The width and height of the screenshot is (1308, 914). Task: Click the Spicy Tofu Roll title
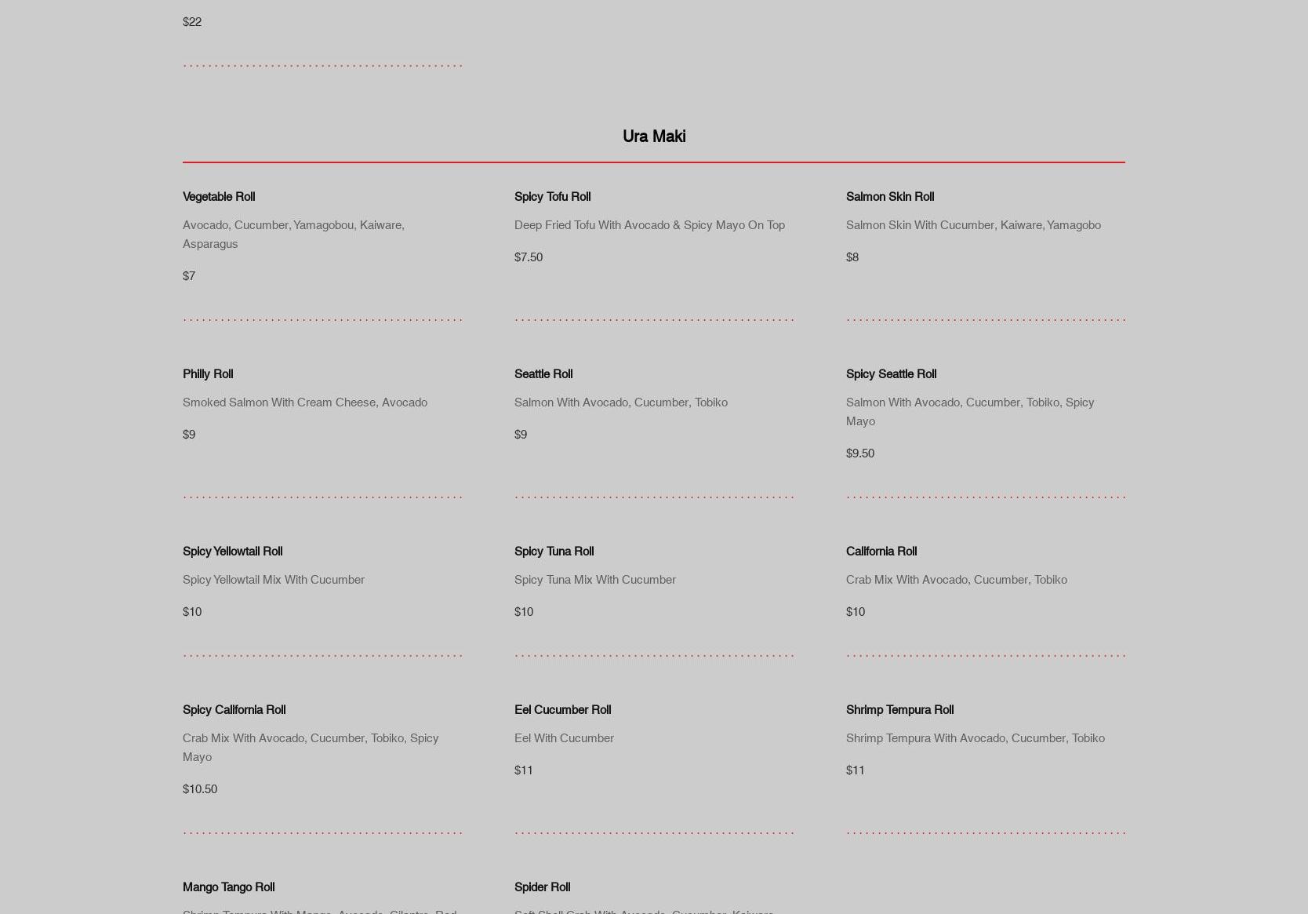[x=552, y=197]
